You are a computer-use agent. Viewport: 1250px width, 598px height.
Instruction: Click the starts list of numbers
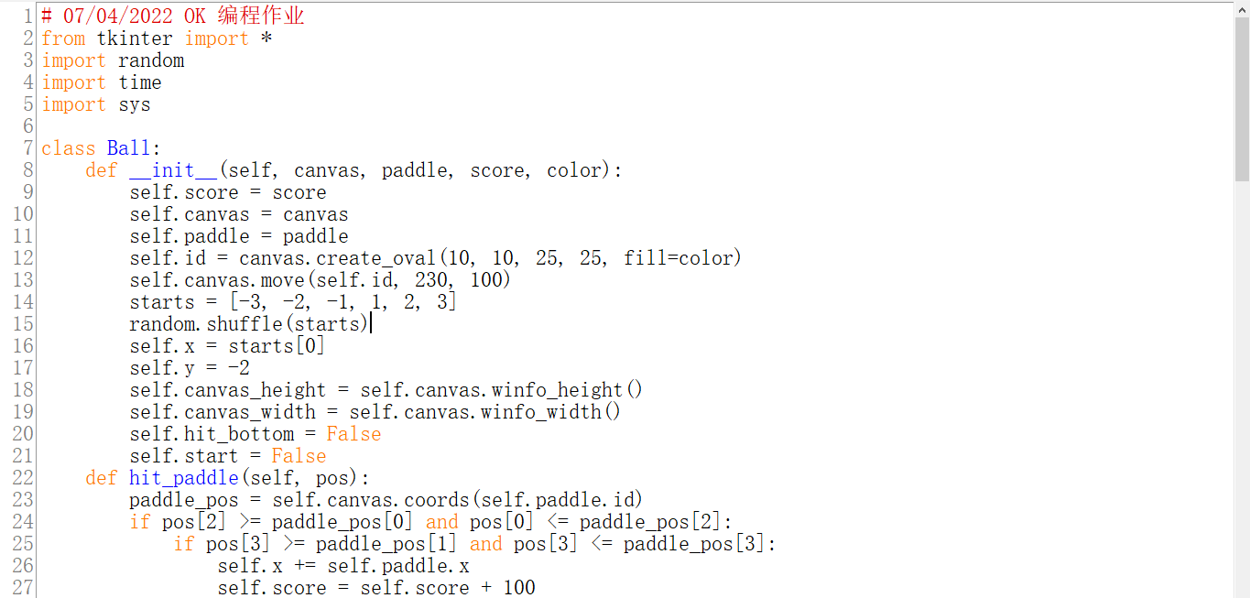tap(343, 302)
